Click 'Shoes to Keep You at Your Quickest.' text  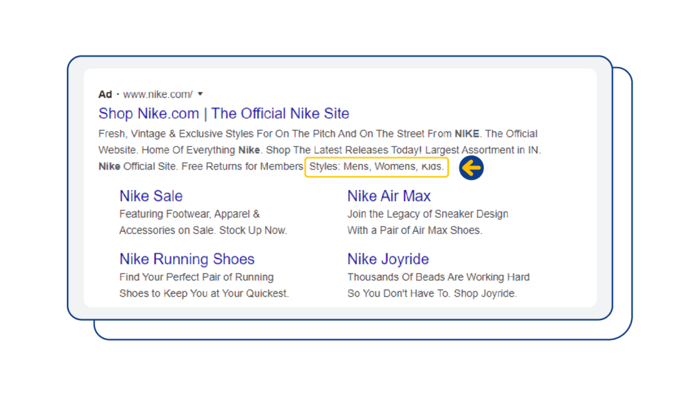[x=204, y=293]
